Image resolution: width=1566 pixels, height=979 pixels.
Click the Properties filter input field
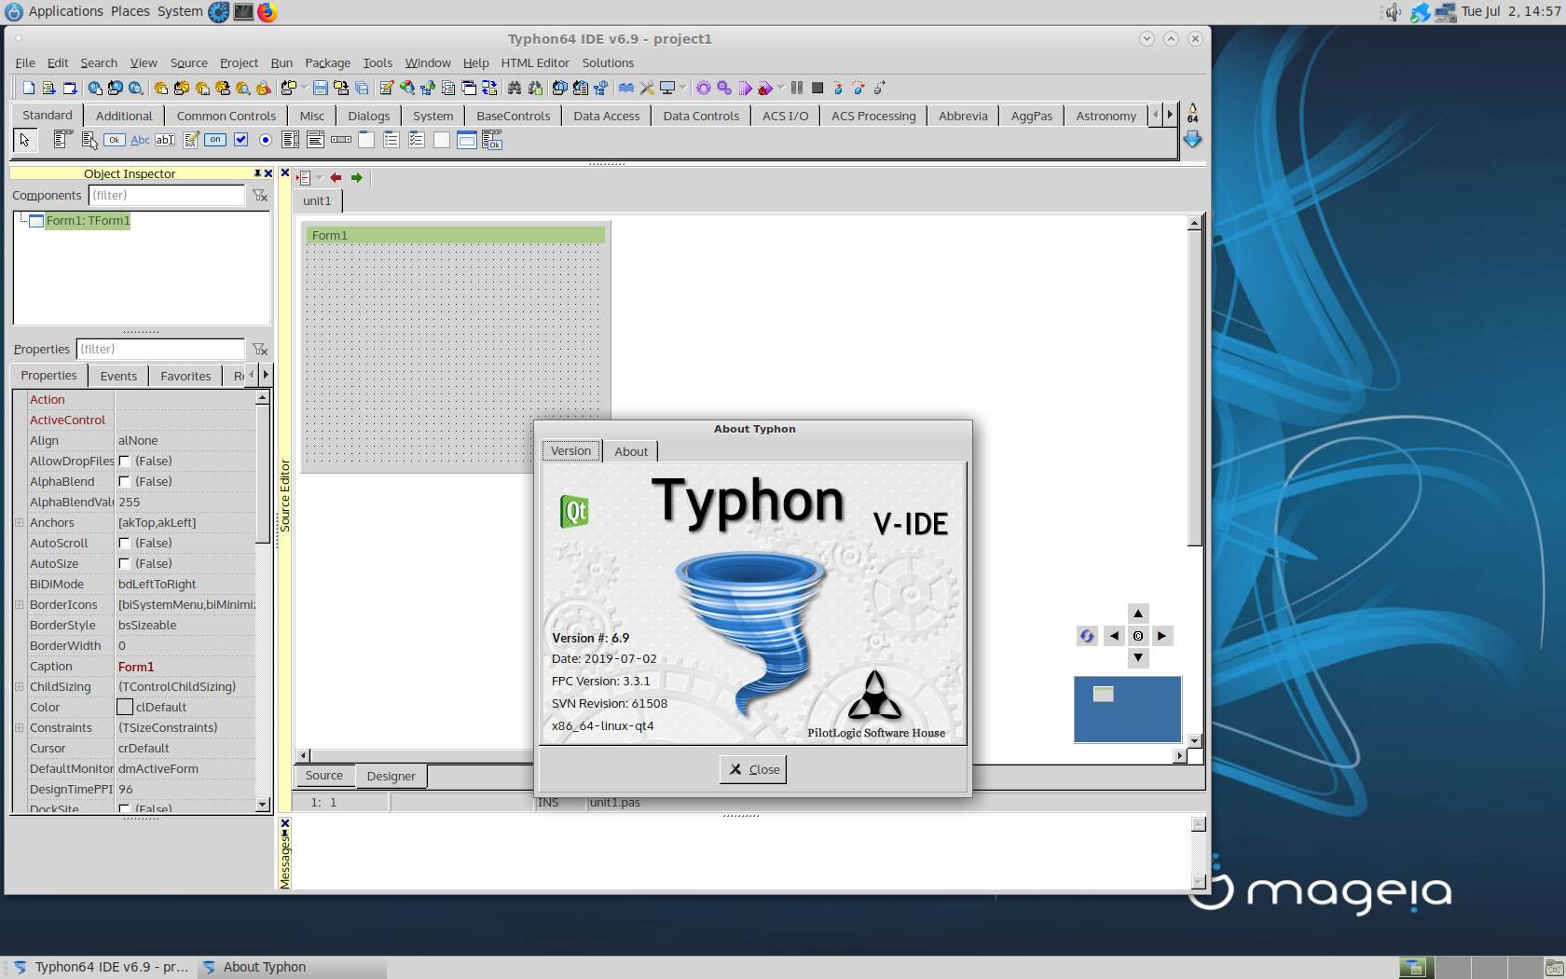pos(160,349)
